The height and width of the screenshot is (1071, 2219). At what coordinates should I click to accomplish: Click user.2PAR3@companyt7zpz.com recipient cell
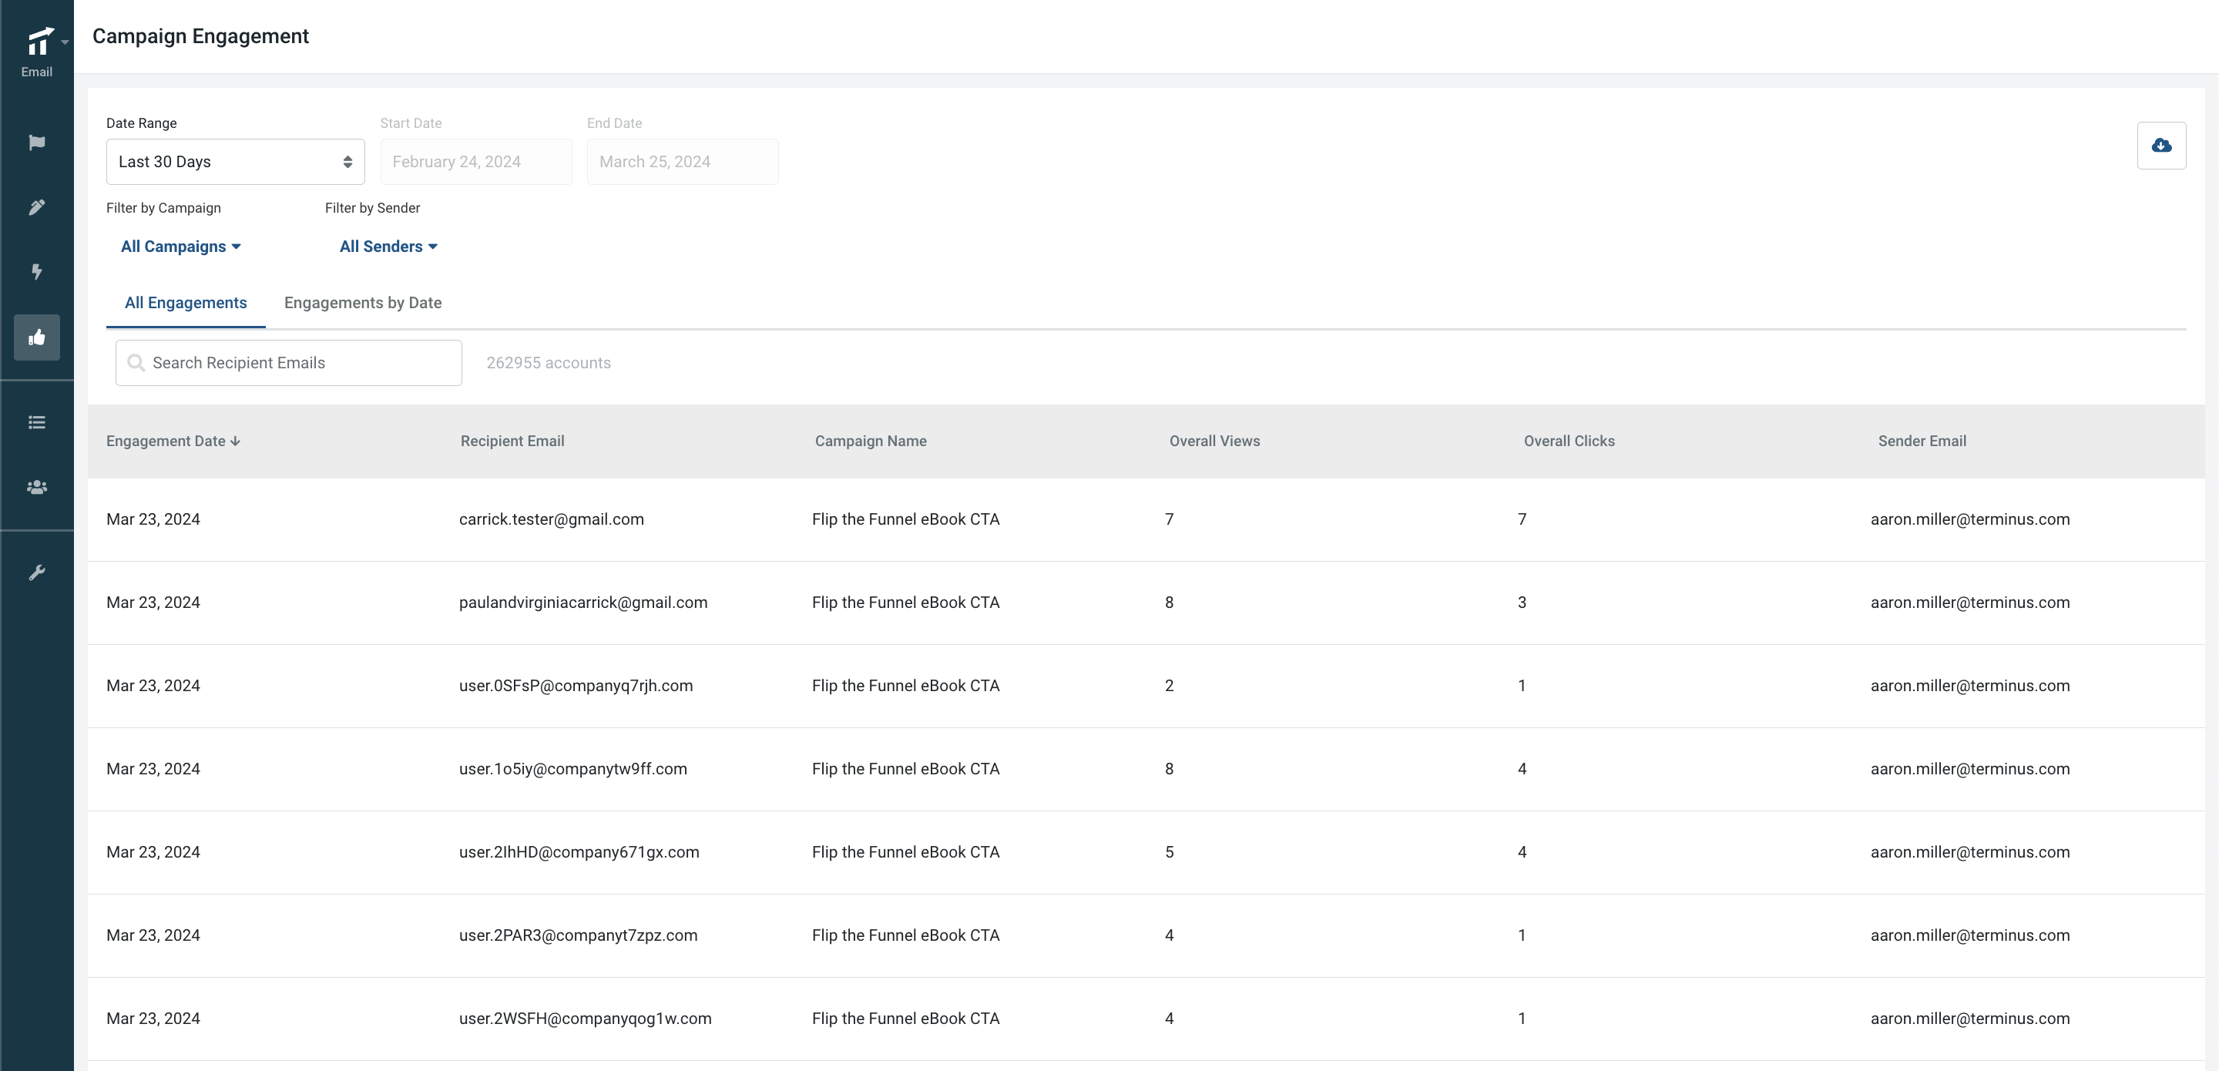[578, 935]
